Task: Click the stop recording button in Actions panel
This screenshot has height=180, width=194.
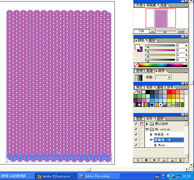Action: pyautogui.click(x=138, y=160)
